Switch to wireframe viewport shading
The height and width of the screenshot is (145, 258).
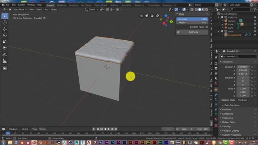point(196,10)
